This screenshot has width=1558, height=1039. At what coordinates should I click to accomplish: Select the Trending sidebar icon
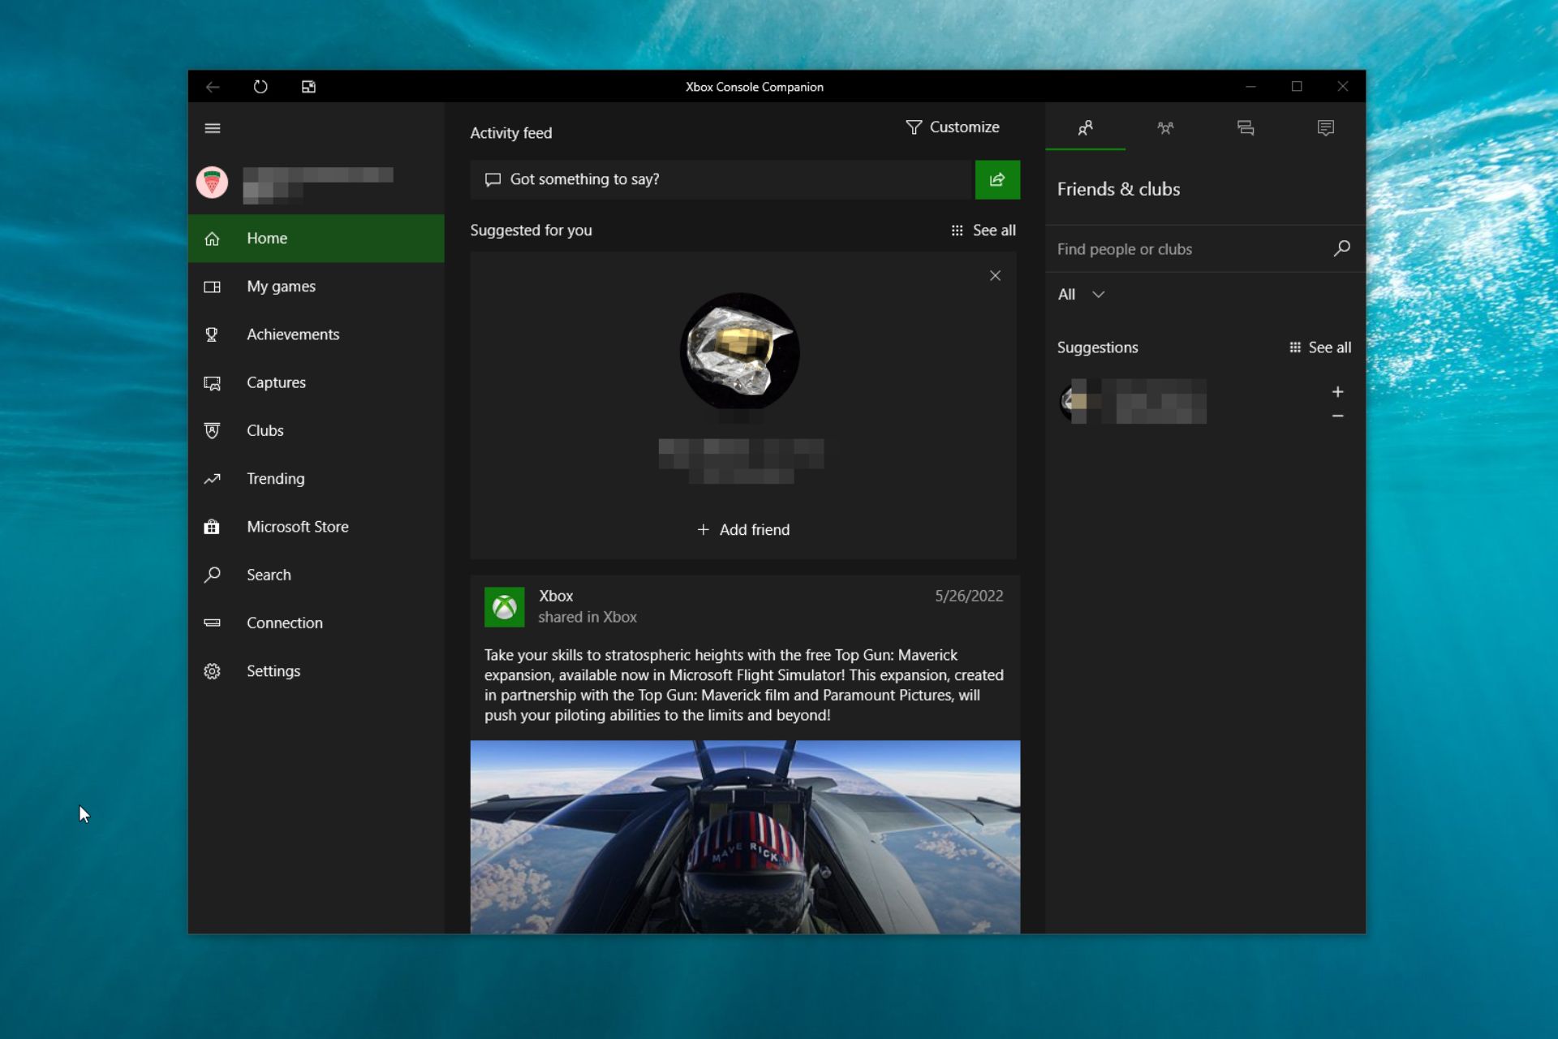[x=212, y=478]
